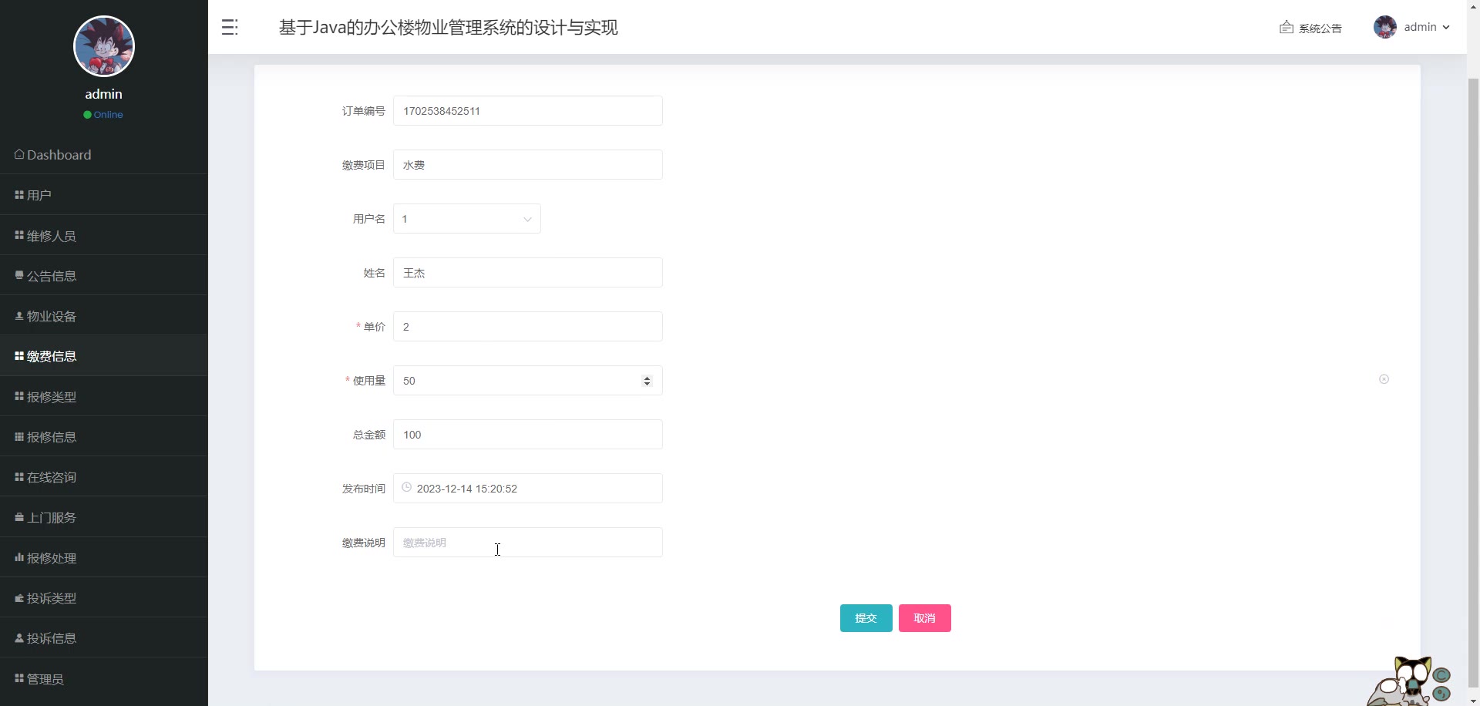Click the 缴费说明 input field

tap(528, 543)
